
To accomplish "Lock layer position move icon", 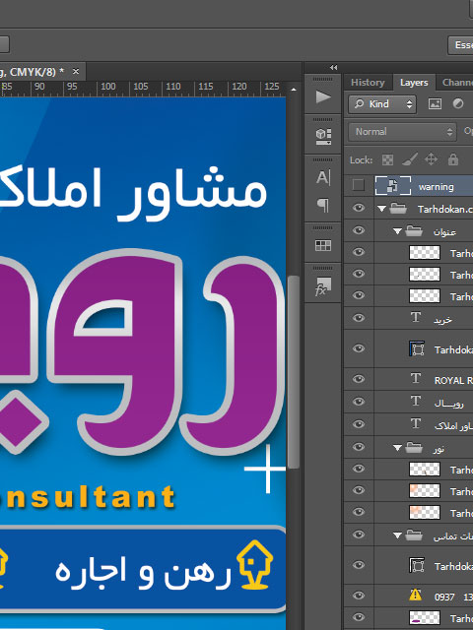I will click(431, 159).
